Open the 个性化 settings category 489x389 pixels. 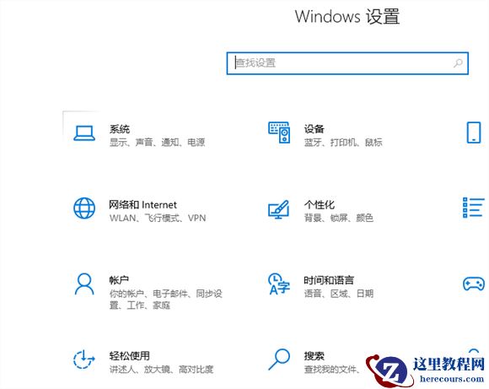(320, 205)
